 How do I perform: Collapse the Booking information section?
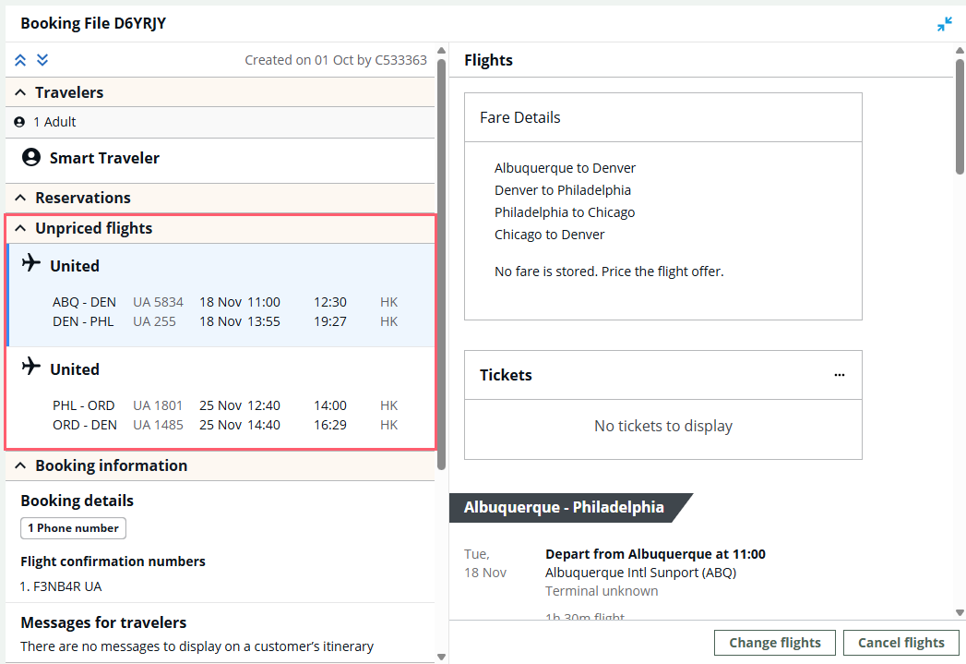point(20,465)
